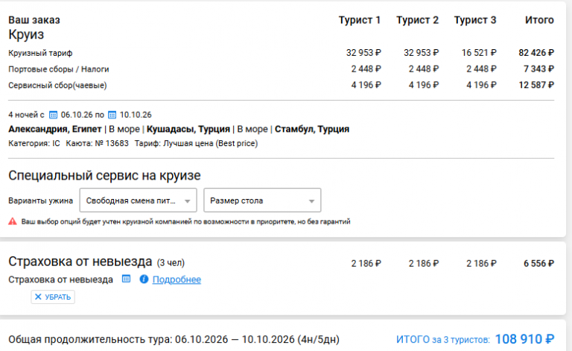
Task: Open the Свободная смена пит... dinner dropdown
Action: pyautogui.click(x=139, y=200)
